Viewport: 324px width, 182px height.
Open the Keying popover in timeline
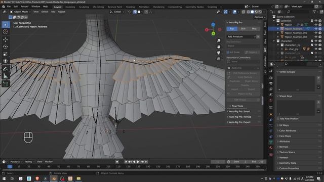click(29, 162)
